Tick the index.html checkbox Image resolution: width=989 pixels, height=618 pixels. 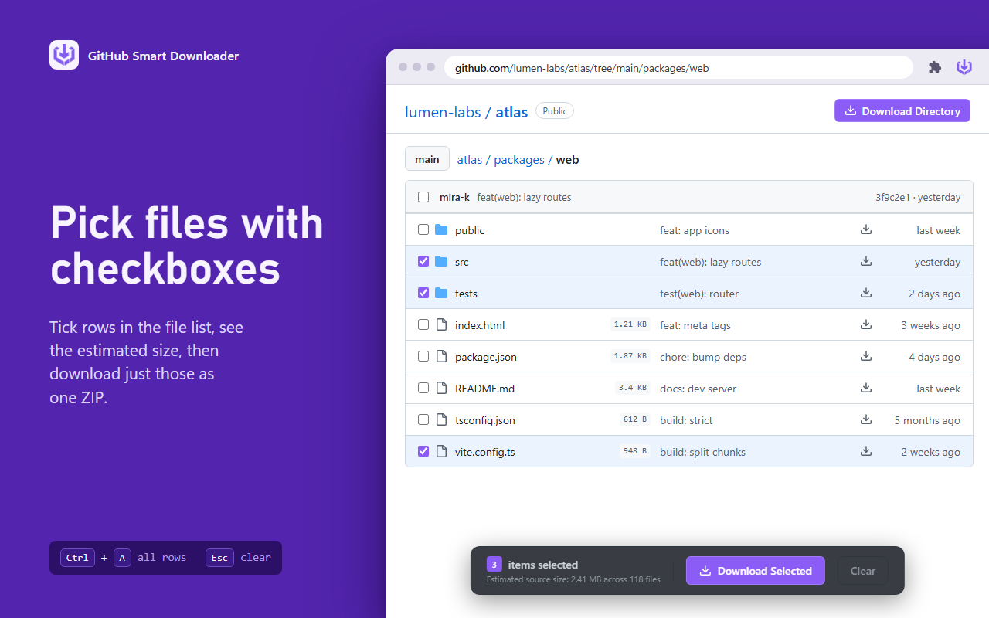click(x=423, y=325)
